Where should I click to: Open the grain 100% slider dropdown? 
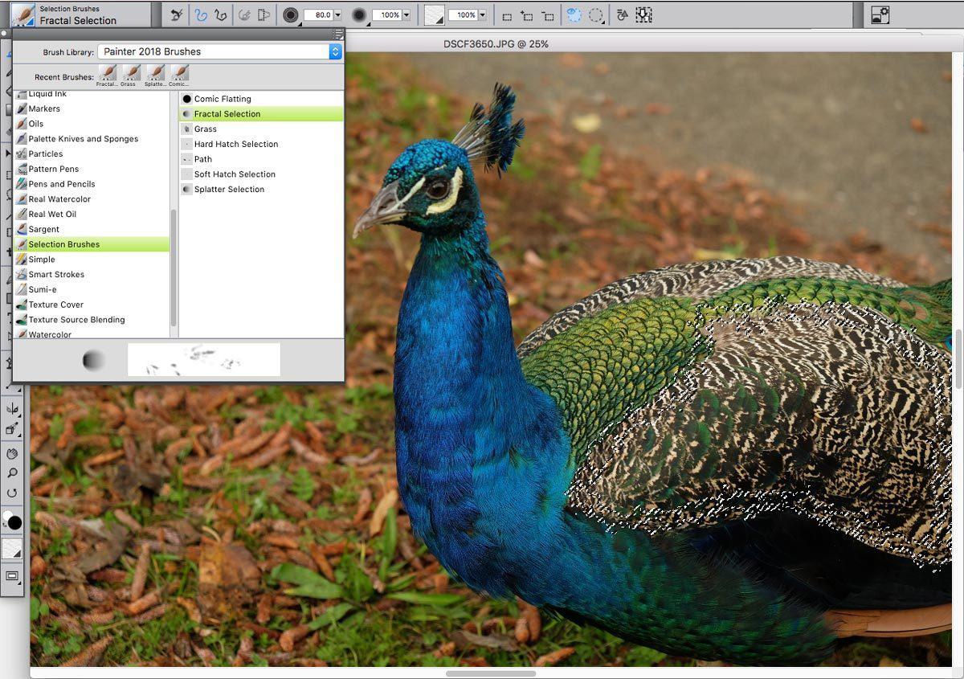[481, 14]
